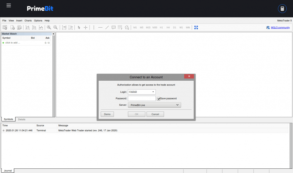Select the M1 timeframe
The width and height of the screenshot is (293, 173).
pyautogui.click(x=135, y=28)
